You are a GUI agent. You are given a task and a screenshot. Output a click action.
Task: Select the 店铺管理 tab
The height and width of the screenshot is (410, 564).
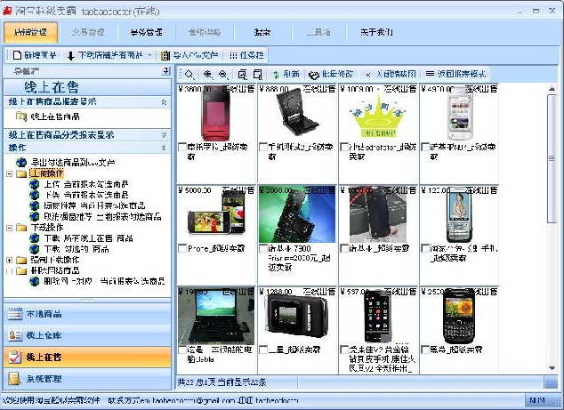tap(30, 32)
